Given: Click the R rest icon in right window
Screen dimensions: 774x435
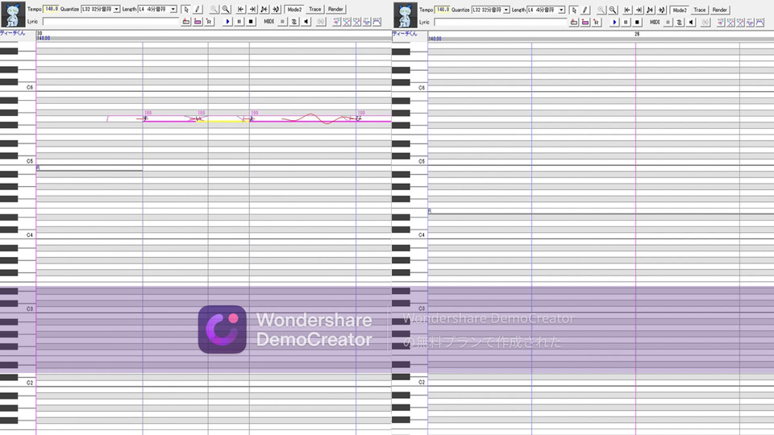Looking at the screenshot, I should [x=597, y=23].
